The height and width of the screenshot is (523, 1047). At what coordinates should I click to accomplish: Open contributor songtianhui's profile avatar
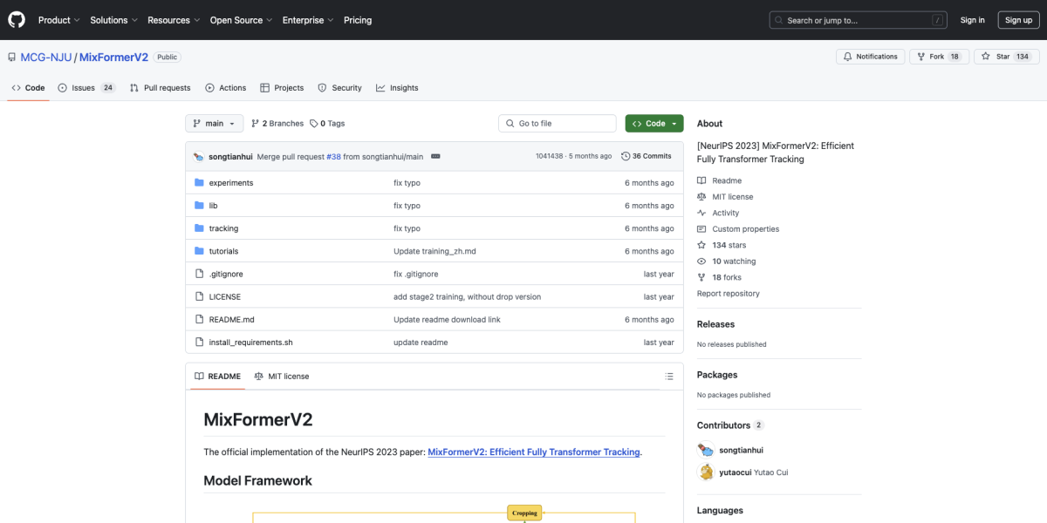tap(705, 450)
